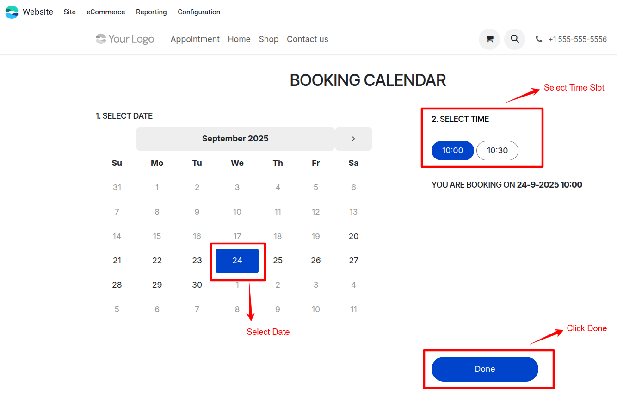The image size is (617, 413).
Task: Advance to October using the next-month arrow
Action: (x=353, y=139)
